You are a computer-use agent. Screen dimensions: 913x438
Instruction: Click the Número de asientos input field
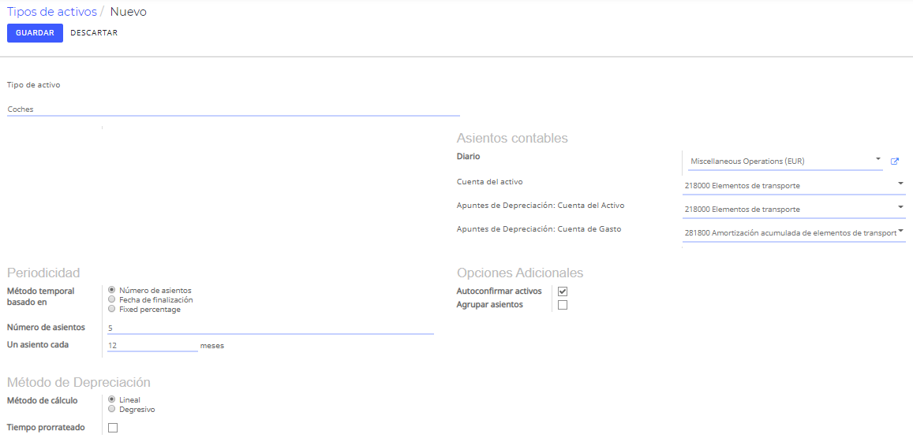271,328
